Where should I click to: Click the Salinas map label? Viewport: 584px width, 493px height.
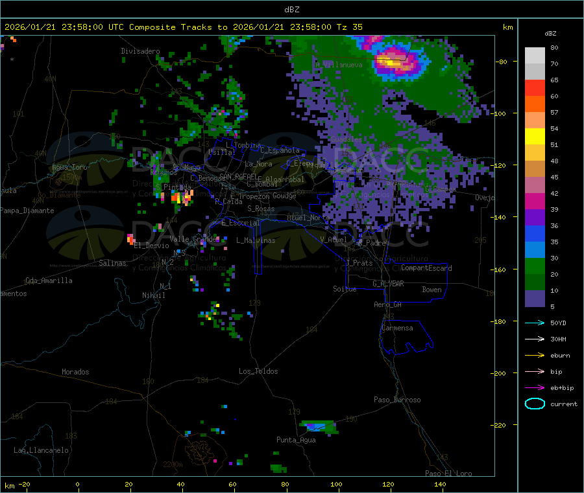pyautogui.click(x=112, y=263)
